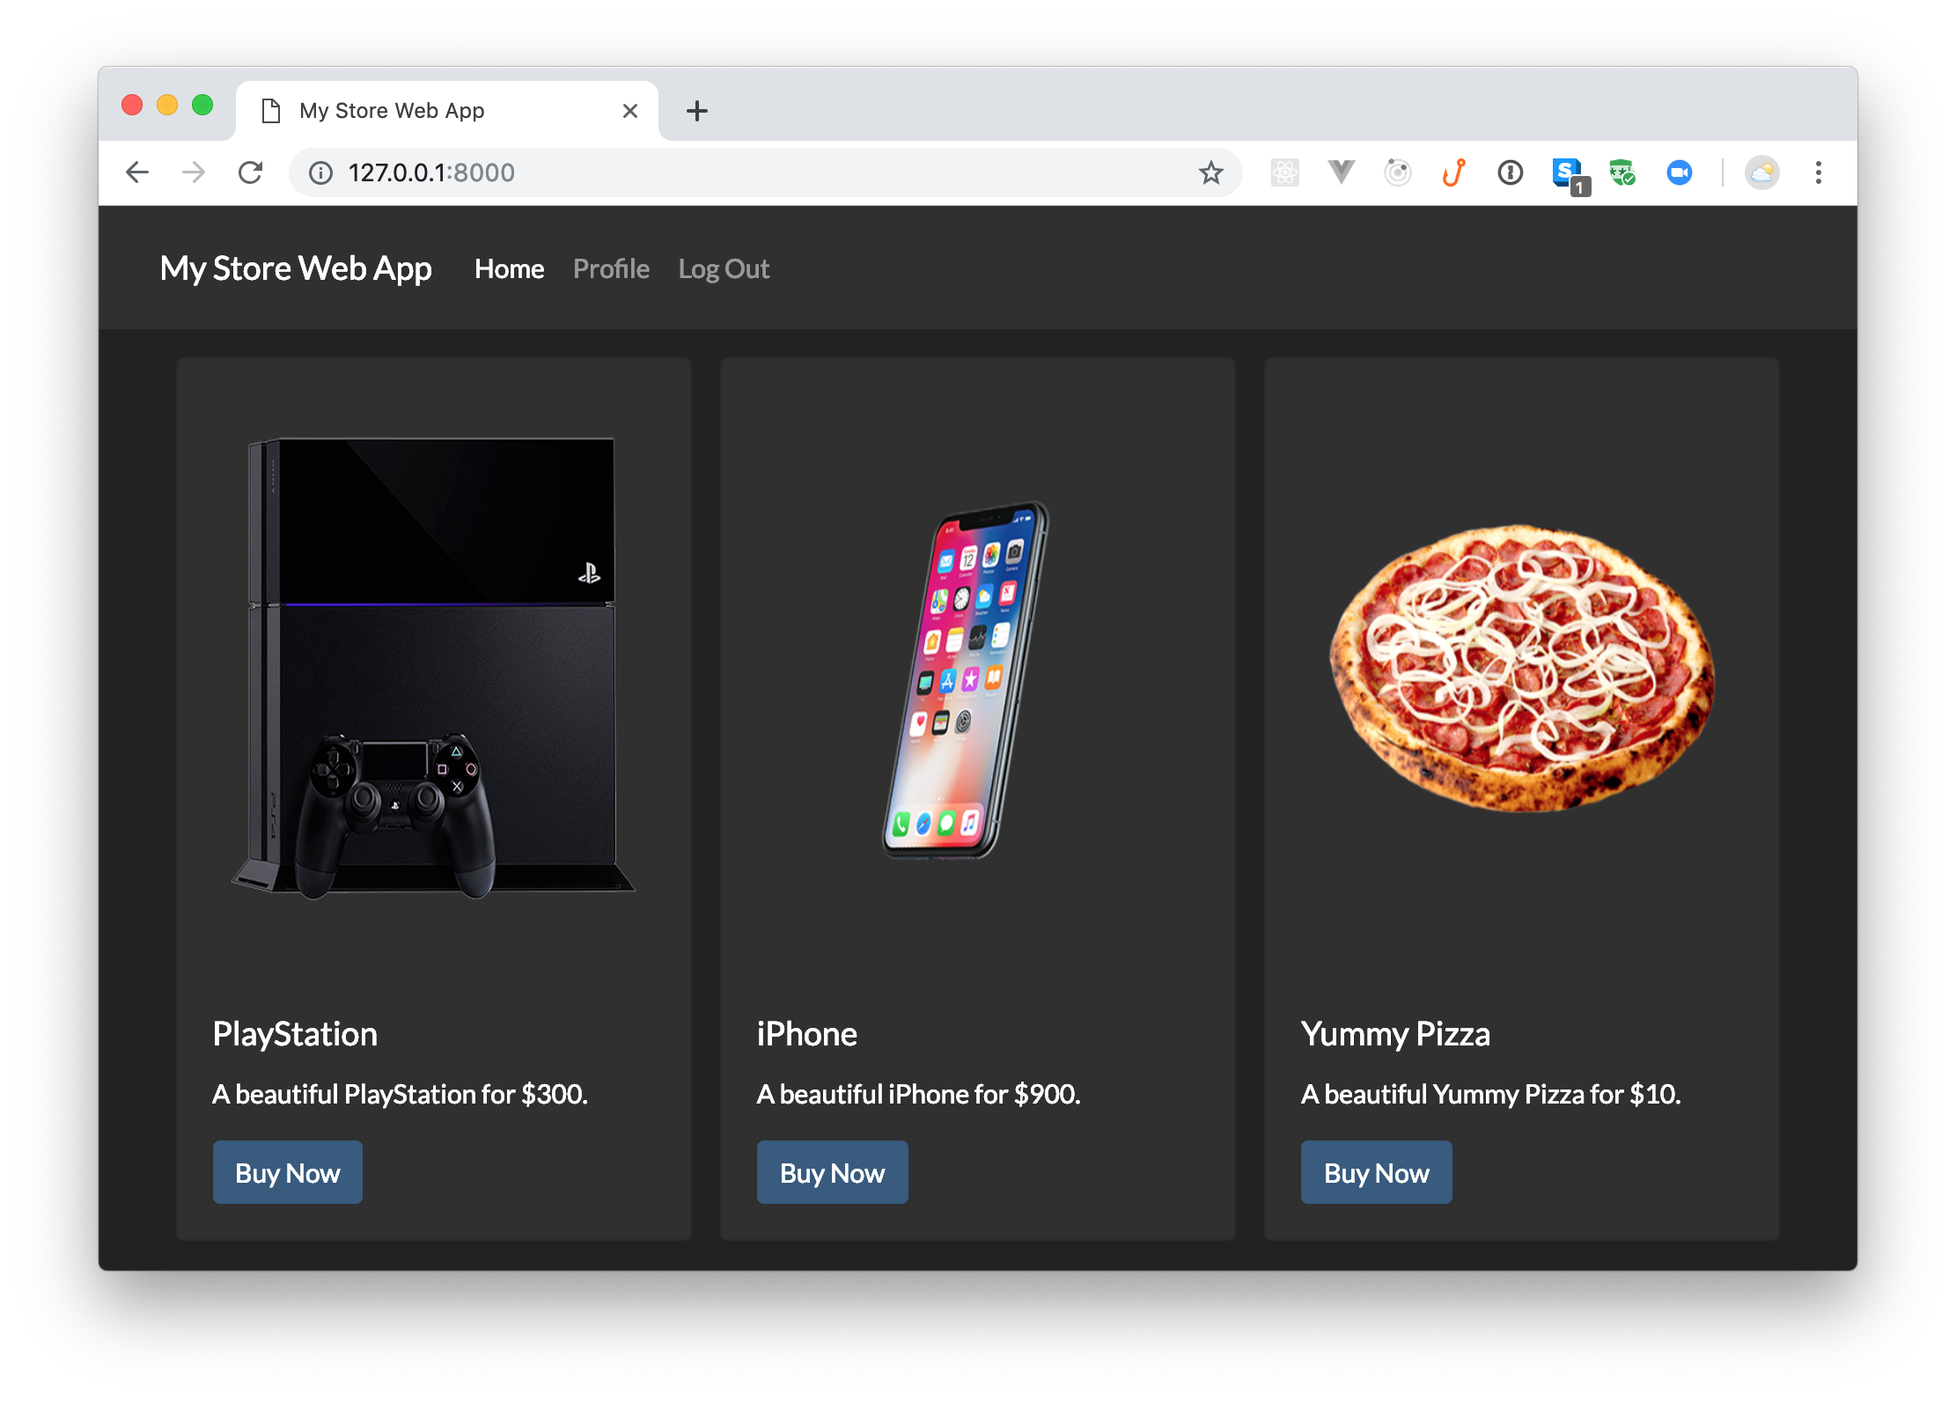Select Log Out in navbar
Image resolution: width=1956 pixels, height=1401 pixels.
point(724,268)
